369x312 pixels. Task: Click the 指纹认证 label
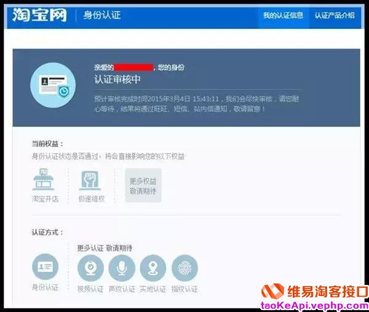tap(184, 289)
